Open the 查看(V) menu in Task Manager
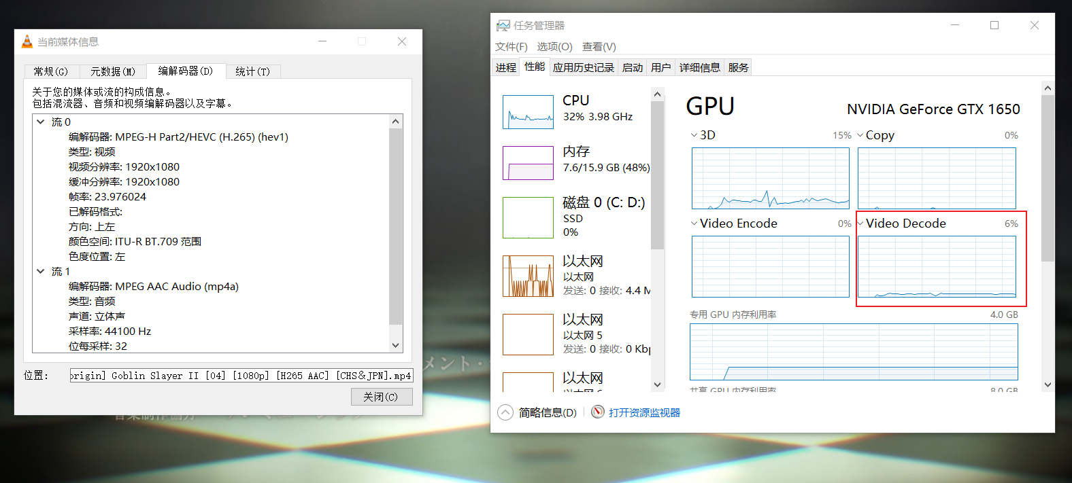The image size is (1072, 483). pos(599,47)
